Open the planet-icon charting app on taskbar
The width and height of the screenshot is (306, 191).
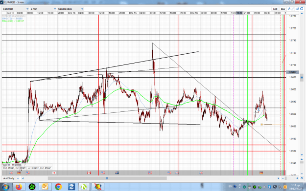pyautogui.click(x=98, y=187)
